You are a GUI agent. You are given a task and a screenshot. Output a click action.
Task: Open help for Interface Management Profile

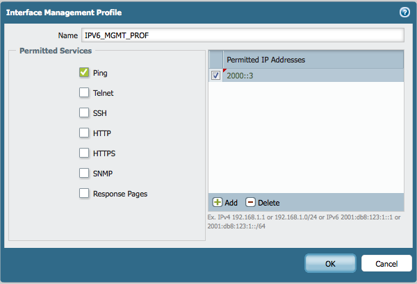point(404,12)
